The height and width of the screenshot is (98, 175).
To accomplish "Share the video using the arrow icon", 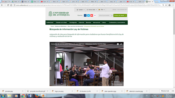I will 121,44.
